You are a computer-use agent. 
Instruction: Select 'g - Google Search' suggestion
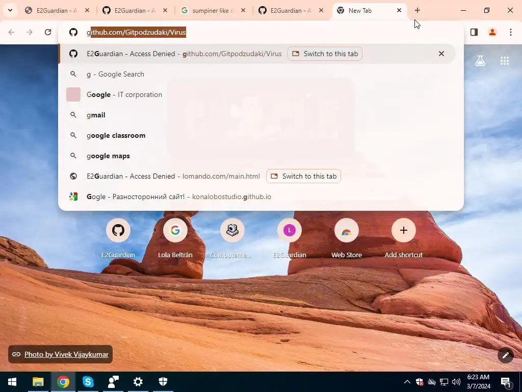261,74
